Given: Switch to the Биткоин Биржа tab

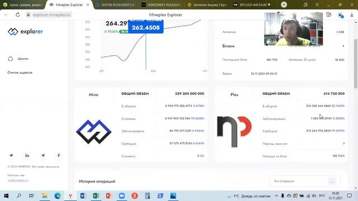Looking at the screenshot, I should pyautogui.click(x=206, y=5).
